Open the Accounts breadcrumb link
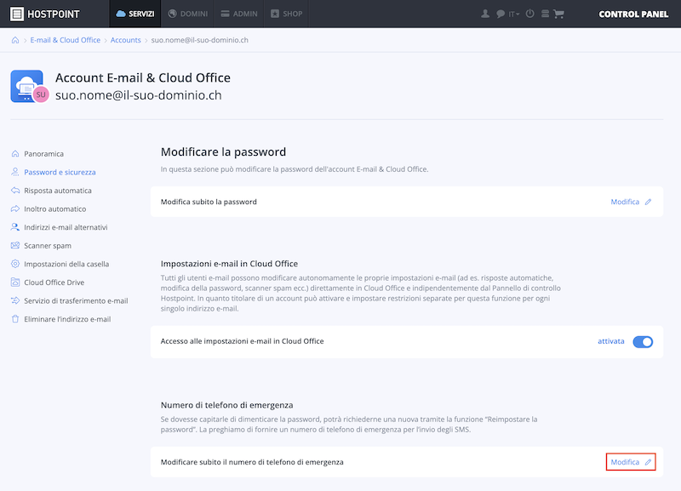This screenshot has width=681, height=491. (x=125, y=40)
